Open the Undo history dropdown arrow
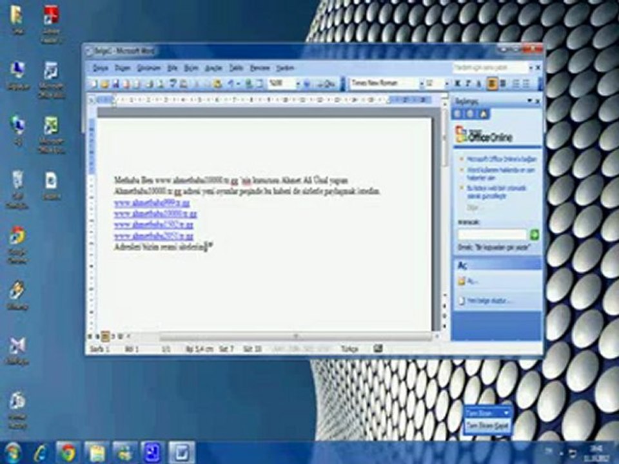This screenshot has height=464, width=619. (x=238, y=84)
